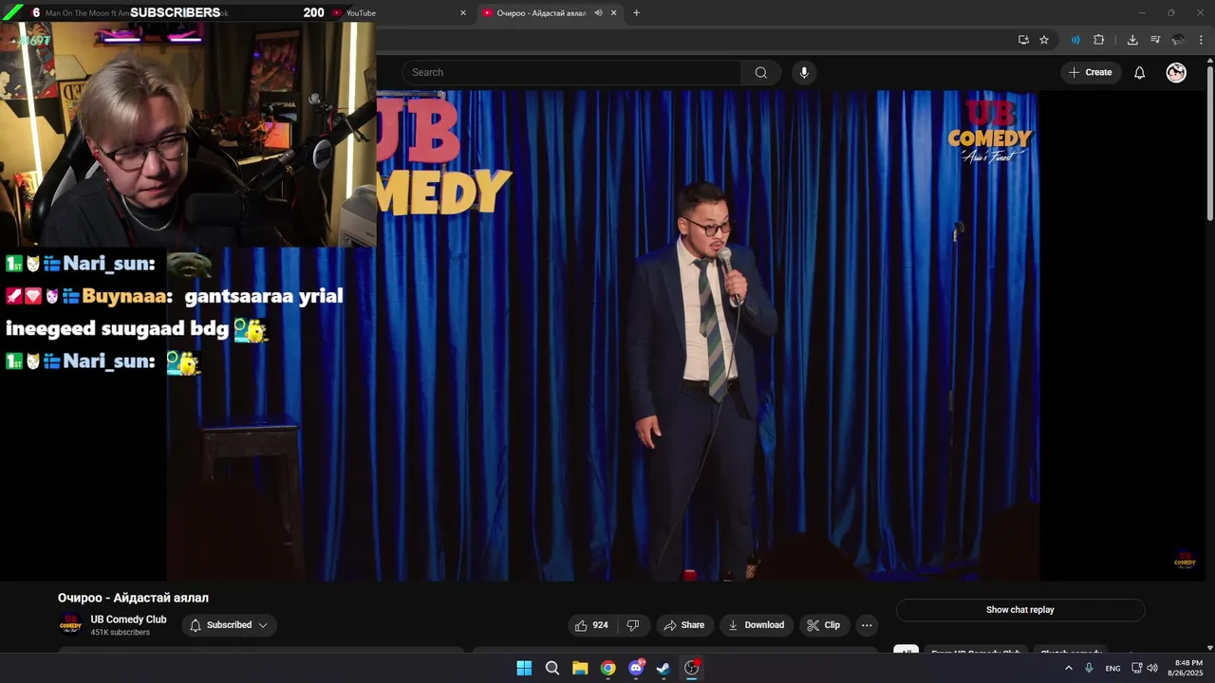Open more actions ellipsis under video

[x=867, y=625]
